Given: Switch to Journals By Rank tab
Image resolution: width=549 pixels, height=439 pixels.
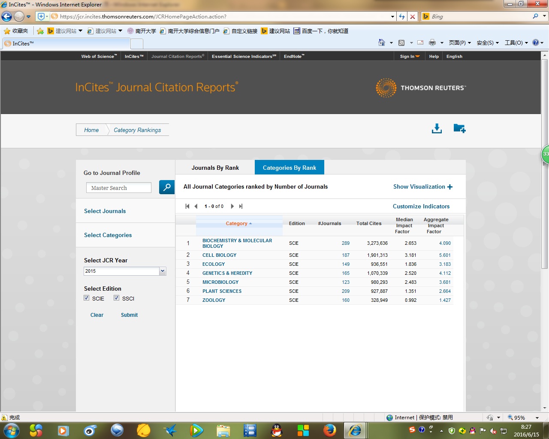Looking at the screenshot, I should [x=215, y=168].
